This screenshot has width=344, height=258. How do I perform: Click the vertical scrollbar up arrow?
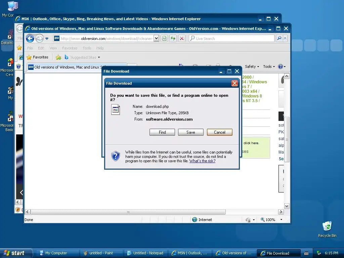tap(287, 76)
